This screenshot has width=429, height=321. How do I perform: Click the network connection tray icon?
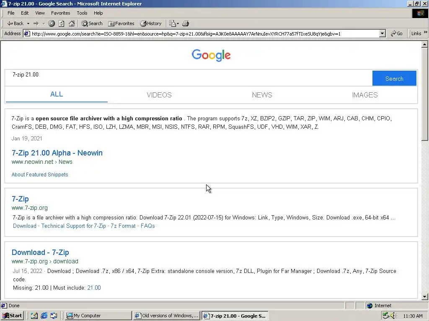point(386,316)
